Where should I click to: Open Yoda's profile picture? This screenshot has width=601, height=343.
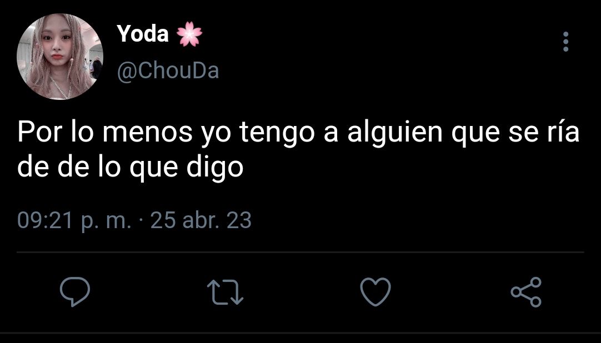[60, 56]
